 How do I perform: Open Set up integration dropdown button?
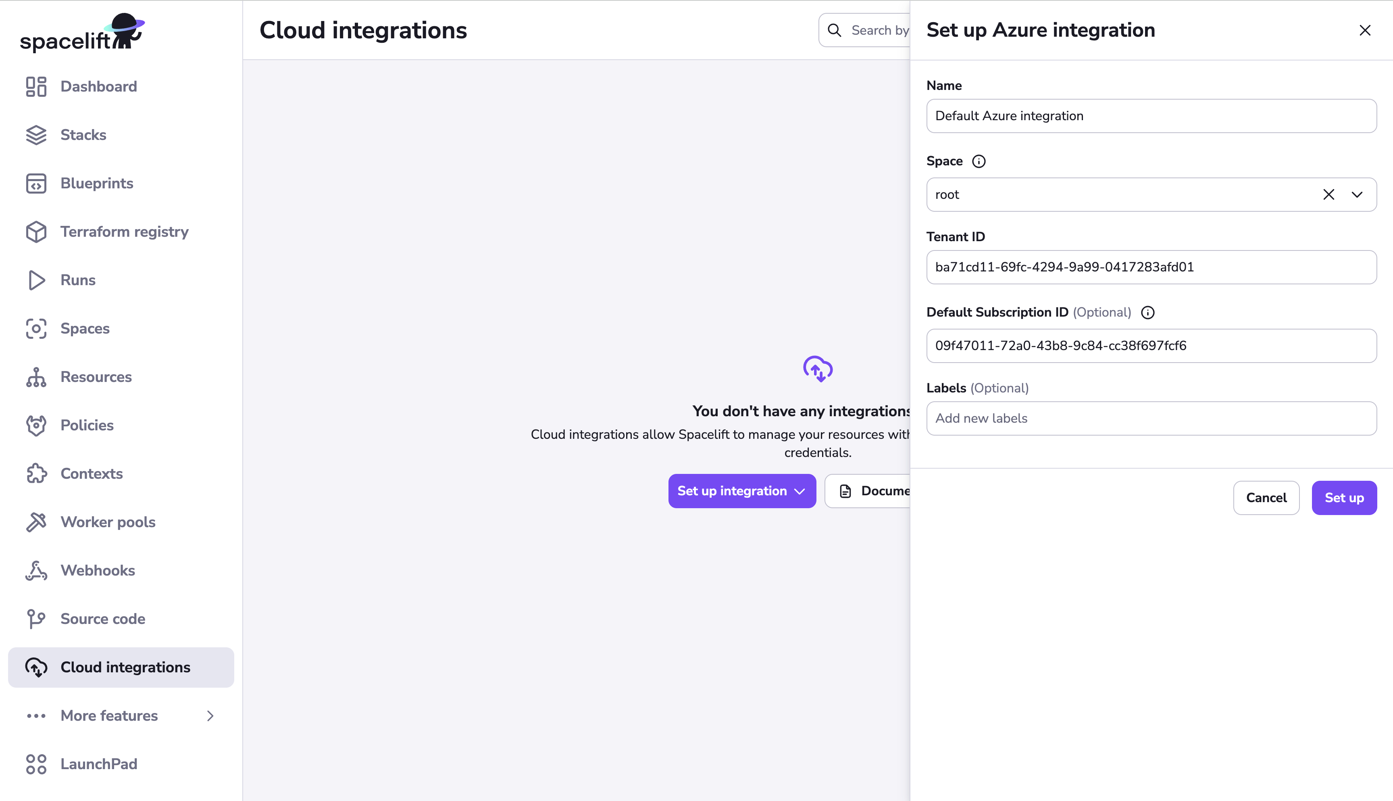742,491
